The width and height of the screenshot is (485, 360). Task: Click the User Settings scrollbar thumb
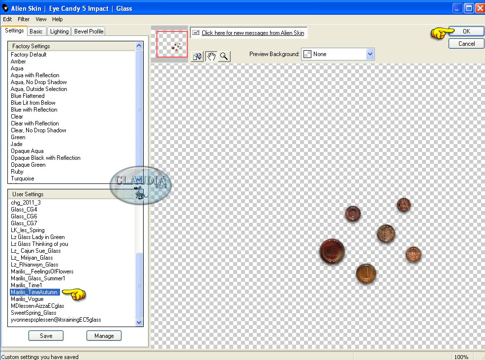[139, 285]
